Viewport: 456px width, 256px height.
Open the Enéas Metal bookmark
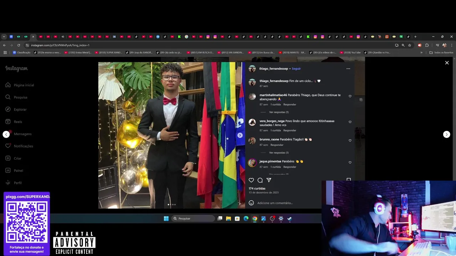(78, 53)
